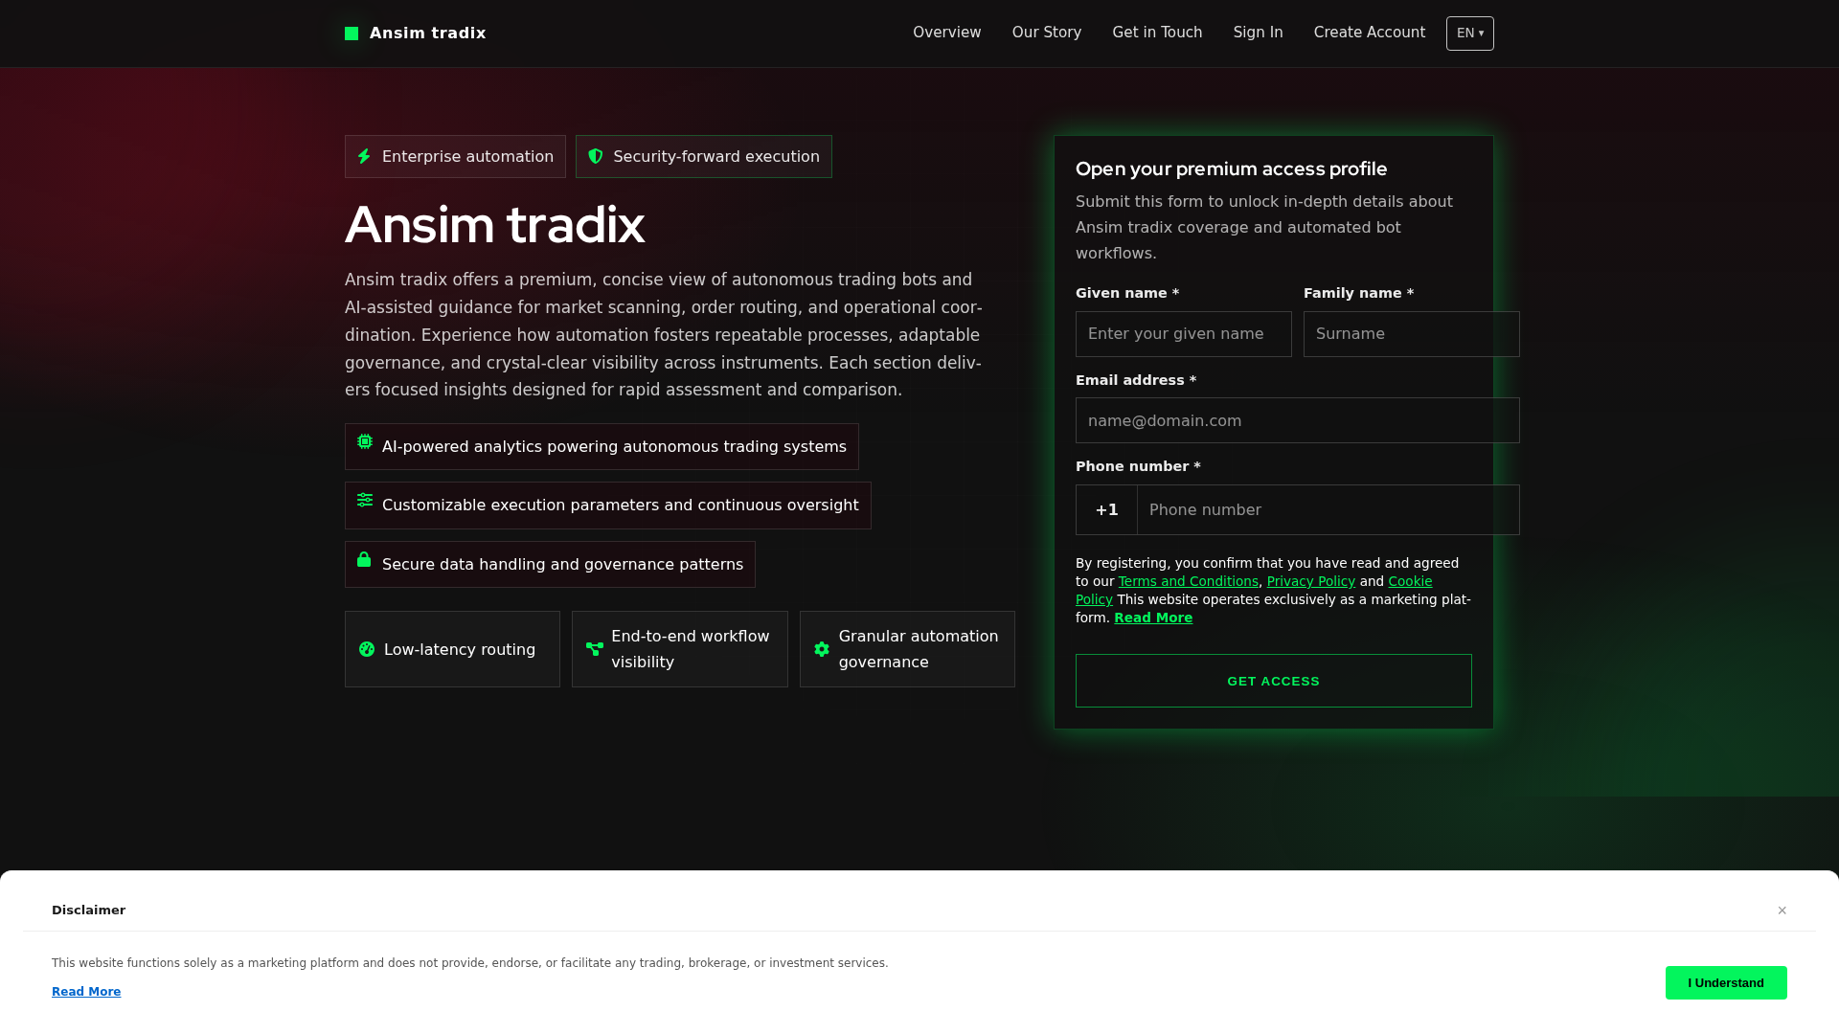Image resolution: width=1839 pixels, height=1034 pixels.
Task: Open Get in Touch page
Action: (1157, 33)
